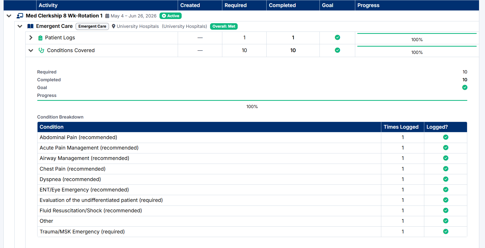485x248 pixels.
Task: Click the Conditions Covered label
Action: tap(71, 50)
